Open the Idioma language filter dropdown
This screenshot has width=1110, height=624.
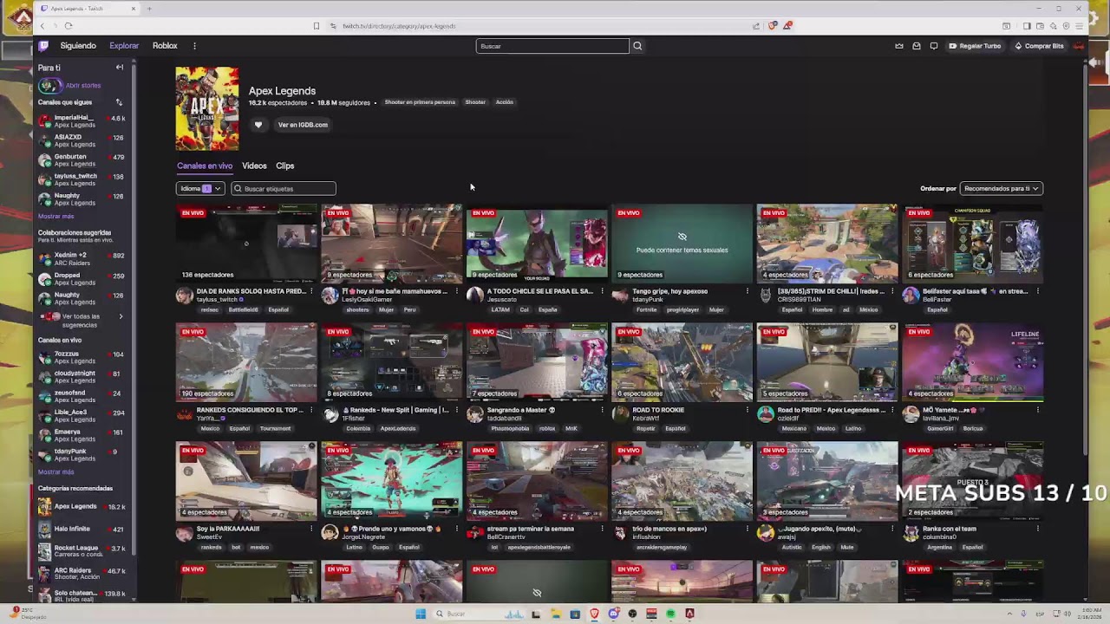tap(201, 188)
